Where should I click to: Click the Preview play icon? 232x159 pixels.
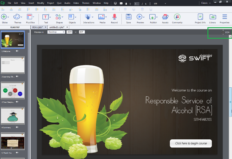coord(139,17)
